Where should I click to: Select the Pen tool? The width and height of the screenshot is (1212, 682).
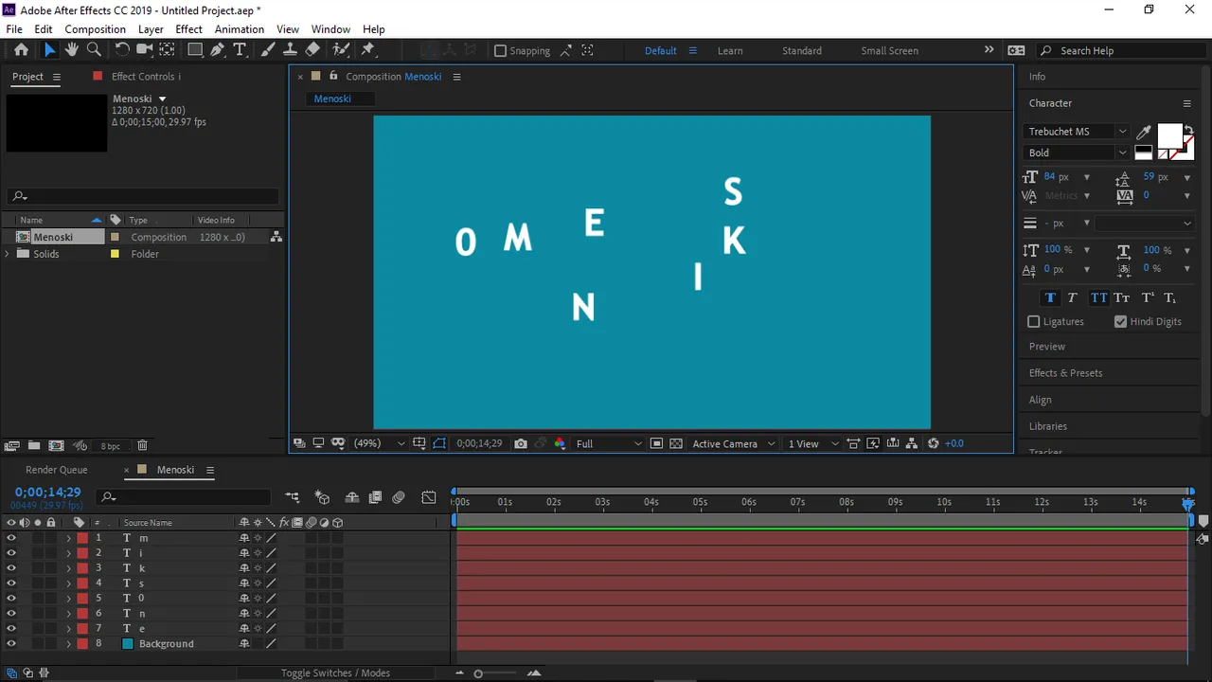click(218, 50)
